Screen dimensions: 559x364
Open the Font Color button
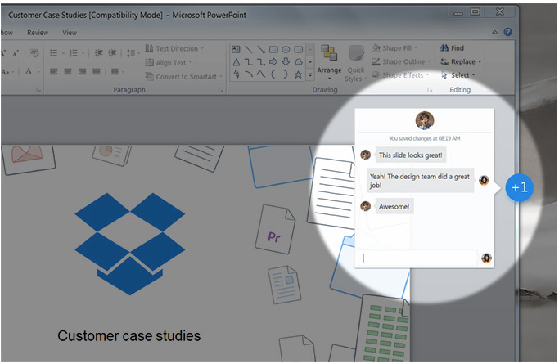point(29,71)
